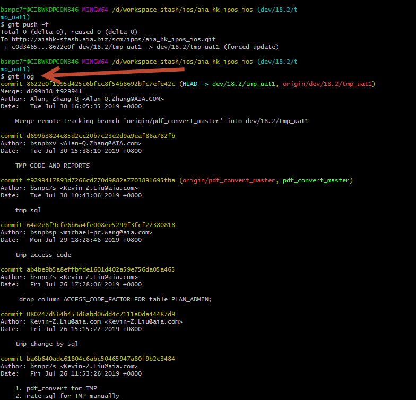Select commit hash 64a2e8f9cfe6b6a4fe008ee5299f3fcf22380818
This screenshot has height=400, width=416.
tap(101, 225)
